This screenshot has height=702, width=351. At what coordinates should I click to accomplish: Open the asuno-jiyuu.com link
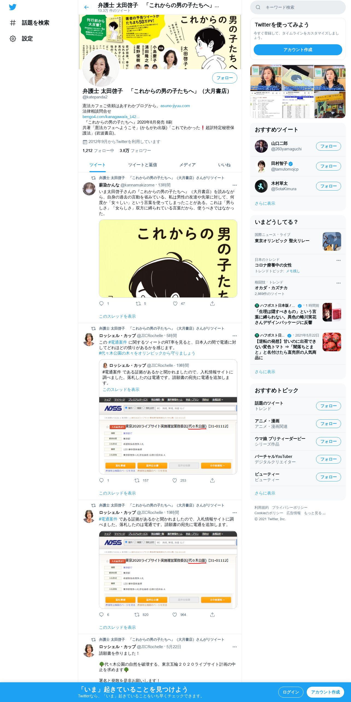pos(175,106)
